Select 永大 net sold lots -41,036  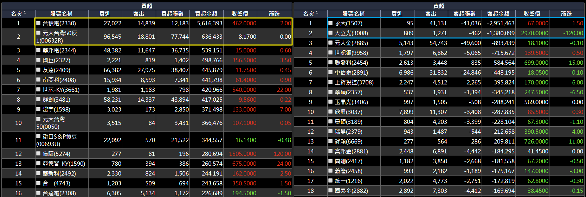coord(471,23)
